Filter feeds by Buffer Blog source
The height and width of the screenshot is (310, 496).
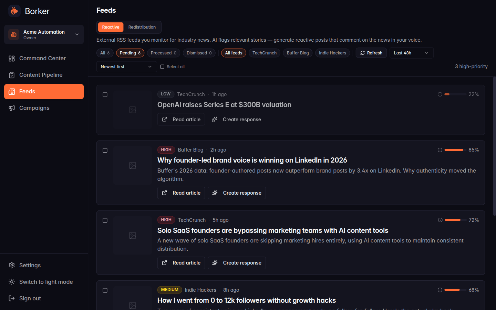(x=298, y=53)
